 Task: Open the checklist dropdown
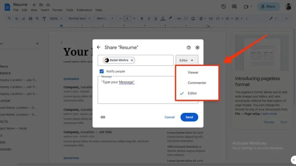[x=220, y=19]
